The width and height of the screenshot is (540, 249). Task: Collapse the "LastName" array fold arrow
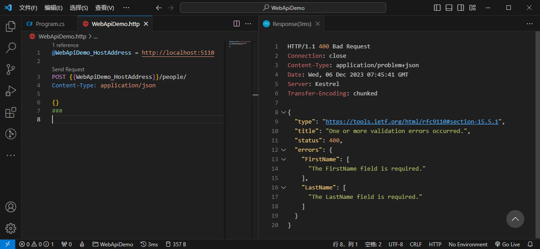pyautogui.click(x=283, y=188)
